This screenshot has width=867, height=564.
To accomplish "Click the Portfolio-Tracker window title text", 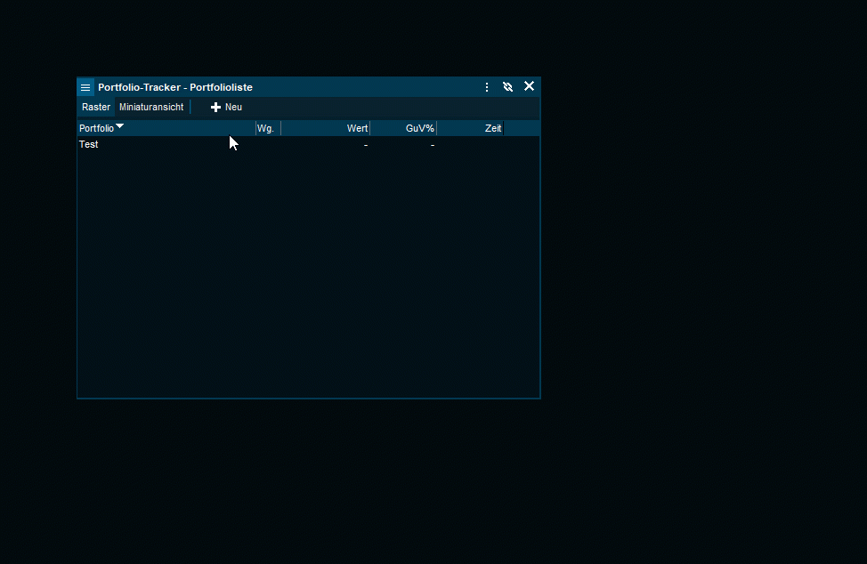I will click(175, 87).
